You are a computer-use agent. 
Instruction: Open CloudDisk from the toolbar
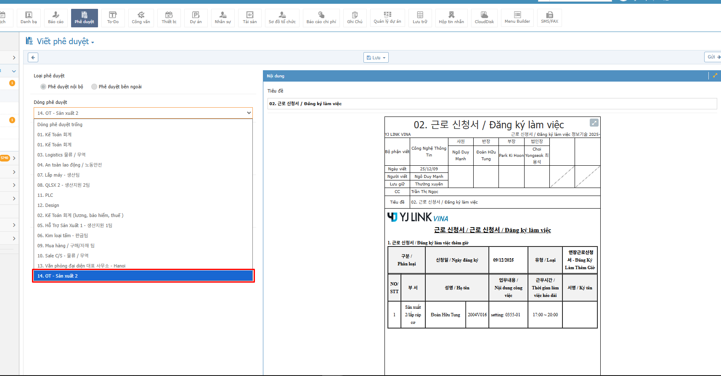click(484, 18)
